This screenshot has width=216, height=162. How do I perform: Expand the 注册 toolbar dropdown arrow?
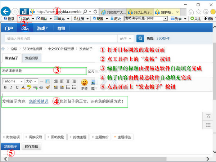coord(87,19)
